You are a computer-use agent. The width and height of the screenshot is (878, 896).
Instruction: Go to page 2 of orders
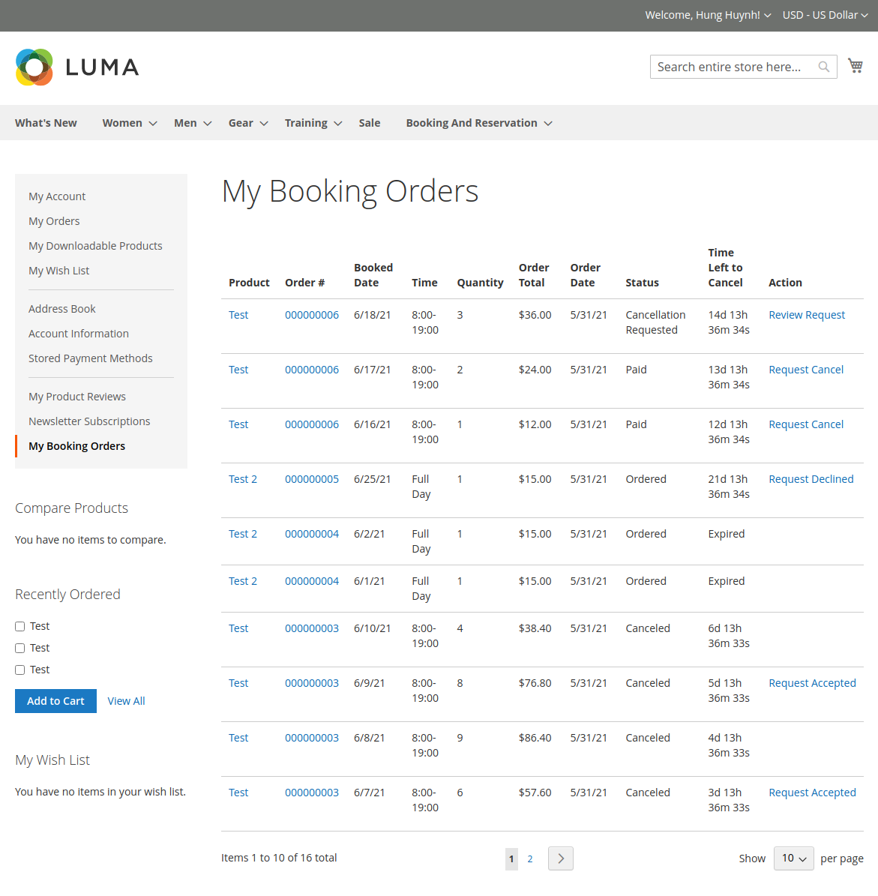pos(530,859)
